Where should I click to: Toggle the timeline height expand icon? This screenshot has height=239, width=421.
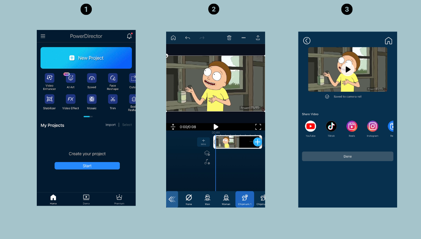click(x=173, y=127)
